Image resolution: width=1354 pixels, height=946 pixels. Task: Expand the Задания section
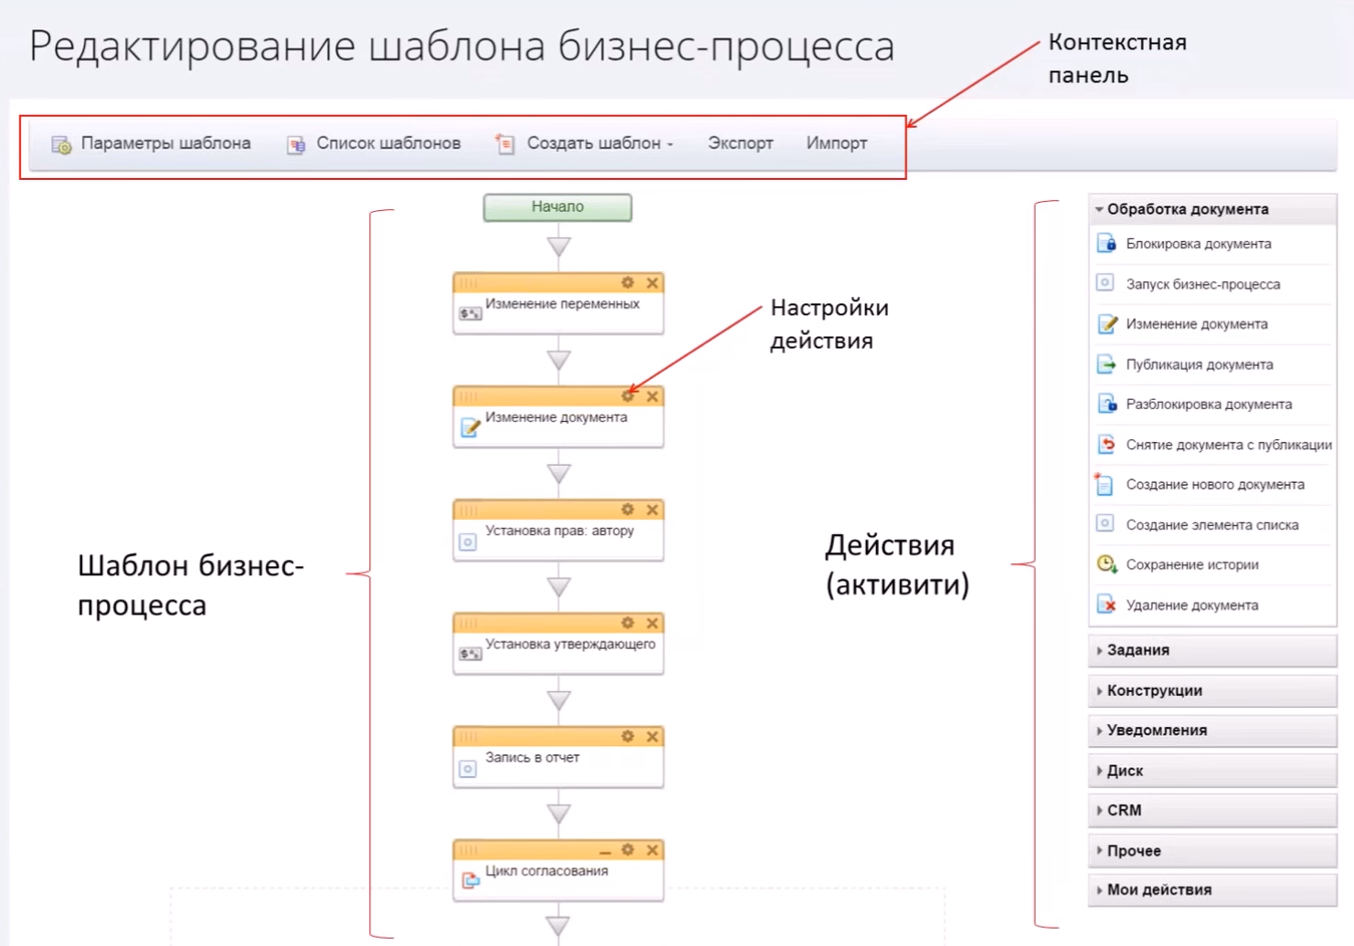(1137, 650)
